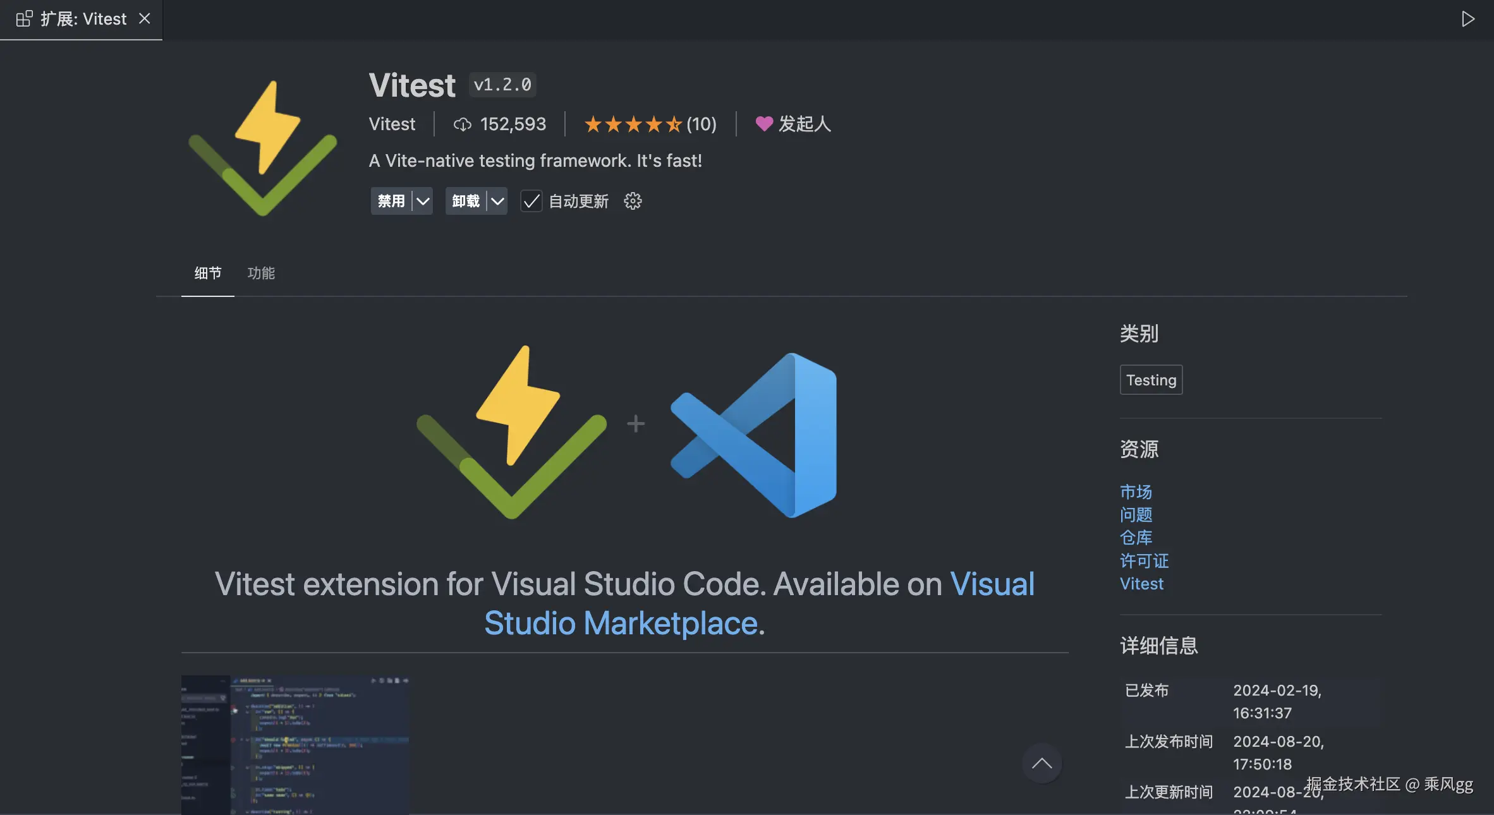
Task: Click the extension settings gear icon
Action: pos(633,201)
